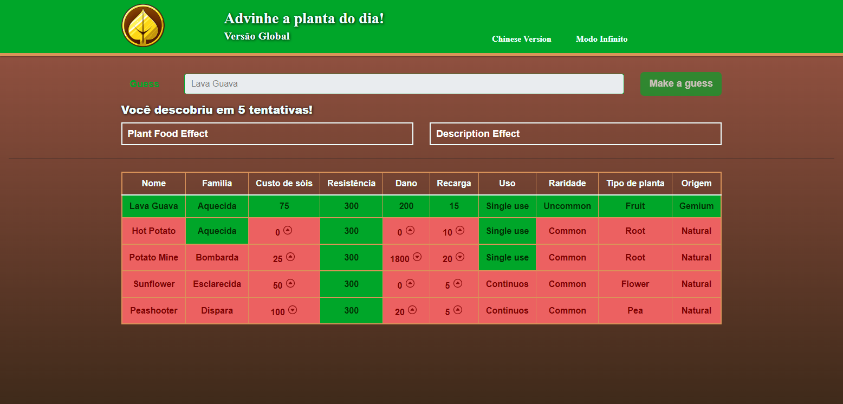The height and width of the screenshot is (404, 843).
Task: Click the down arrow beside Peashooter's 100 cost
Action: tap(293, 310)
